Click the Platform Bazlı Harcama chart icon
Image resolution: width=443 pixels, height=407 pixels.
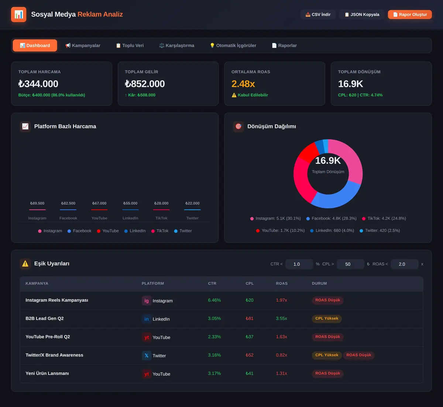pyautogui.click(x=25, y=126)
